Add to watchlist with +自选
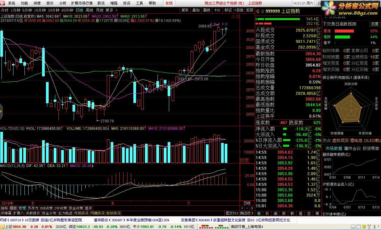The image size is (381, 230). pyautogui.click(x=239, y=10)
